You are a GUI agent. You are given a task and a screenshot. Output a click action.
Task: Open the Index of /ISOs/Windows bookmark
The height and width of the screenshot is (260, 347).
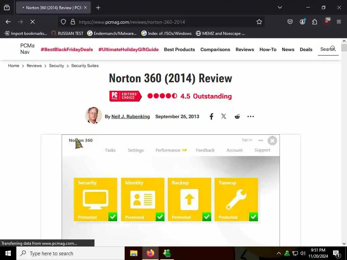pos(167,34)
